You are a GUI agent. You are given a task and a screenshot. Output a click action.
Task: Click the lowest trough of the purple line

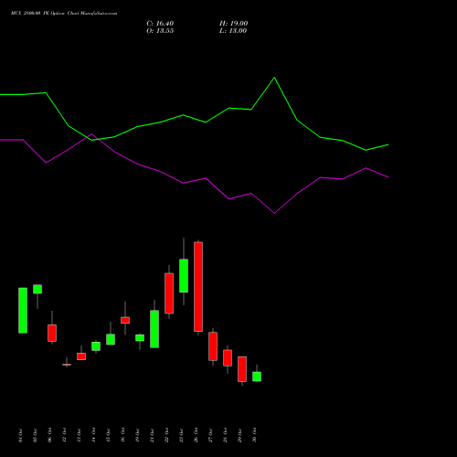274,213
